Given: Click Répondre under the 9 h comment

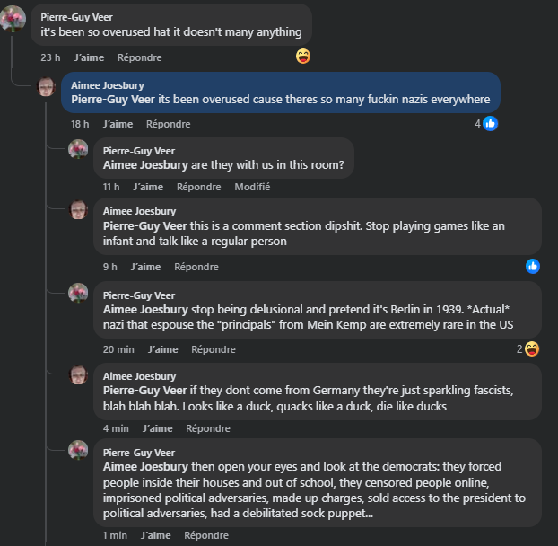Looking at the screenshot, I should 196,267.
